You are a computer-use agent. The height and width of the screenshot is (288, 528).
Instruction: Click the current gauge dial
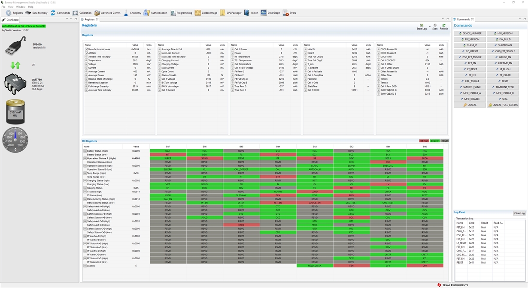point(15,139)
